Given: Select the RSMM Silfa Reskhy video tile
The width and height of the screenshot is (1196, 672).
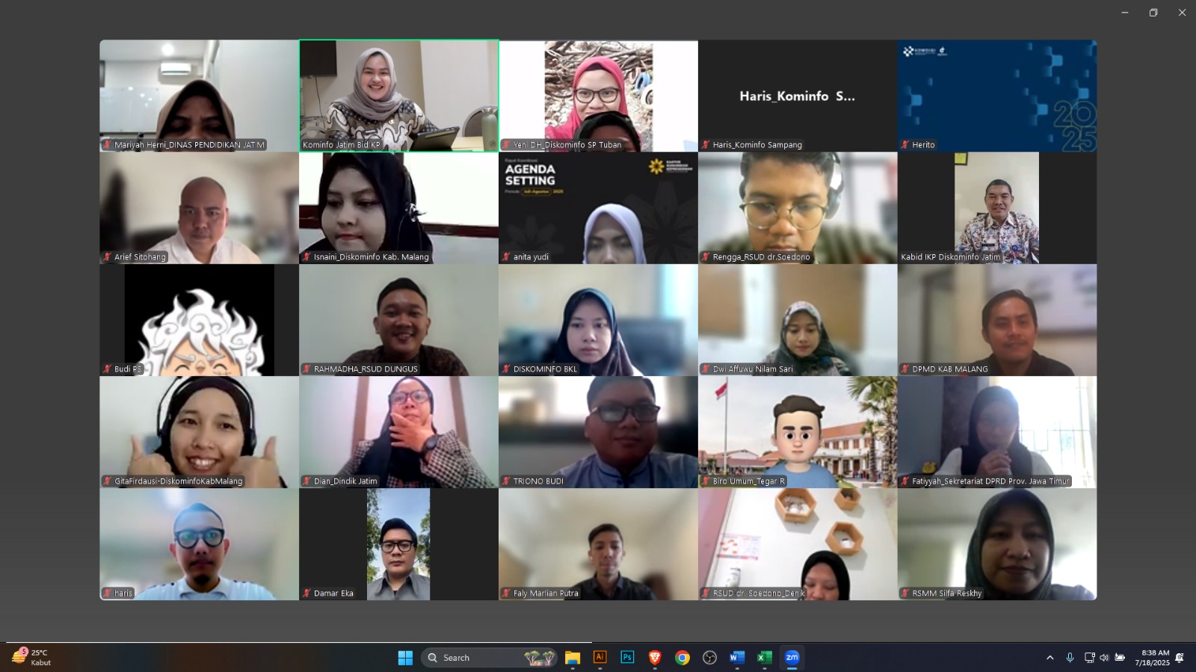Looking at the screenshot, I should 997,544.
